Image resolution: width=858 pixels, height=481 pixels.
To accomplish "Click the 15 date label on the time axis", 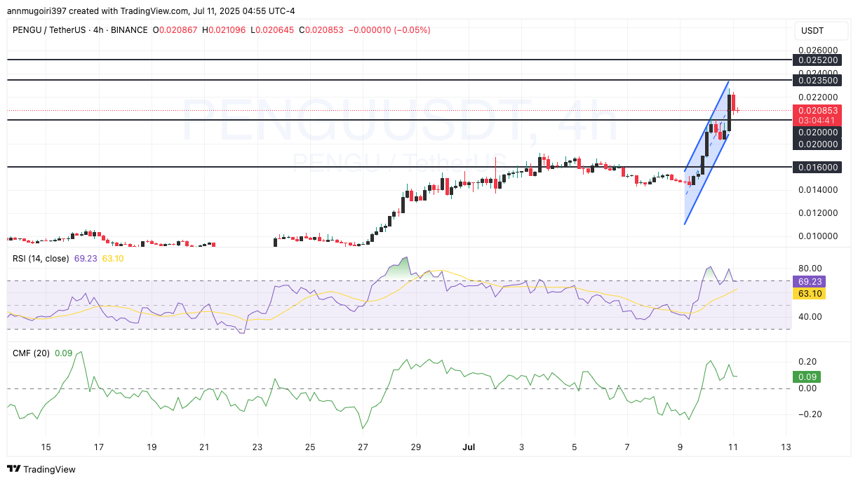I will [46, 447].
